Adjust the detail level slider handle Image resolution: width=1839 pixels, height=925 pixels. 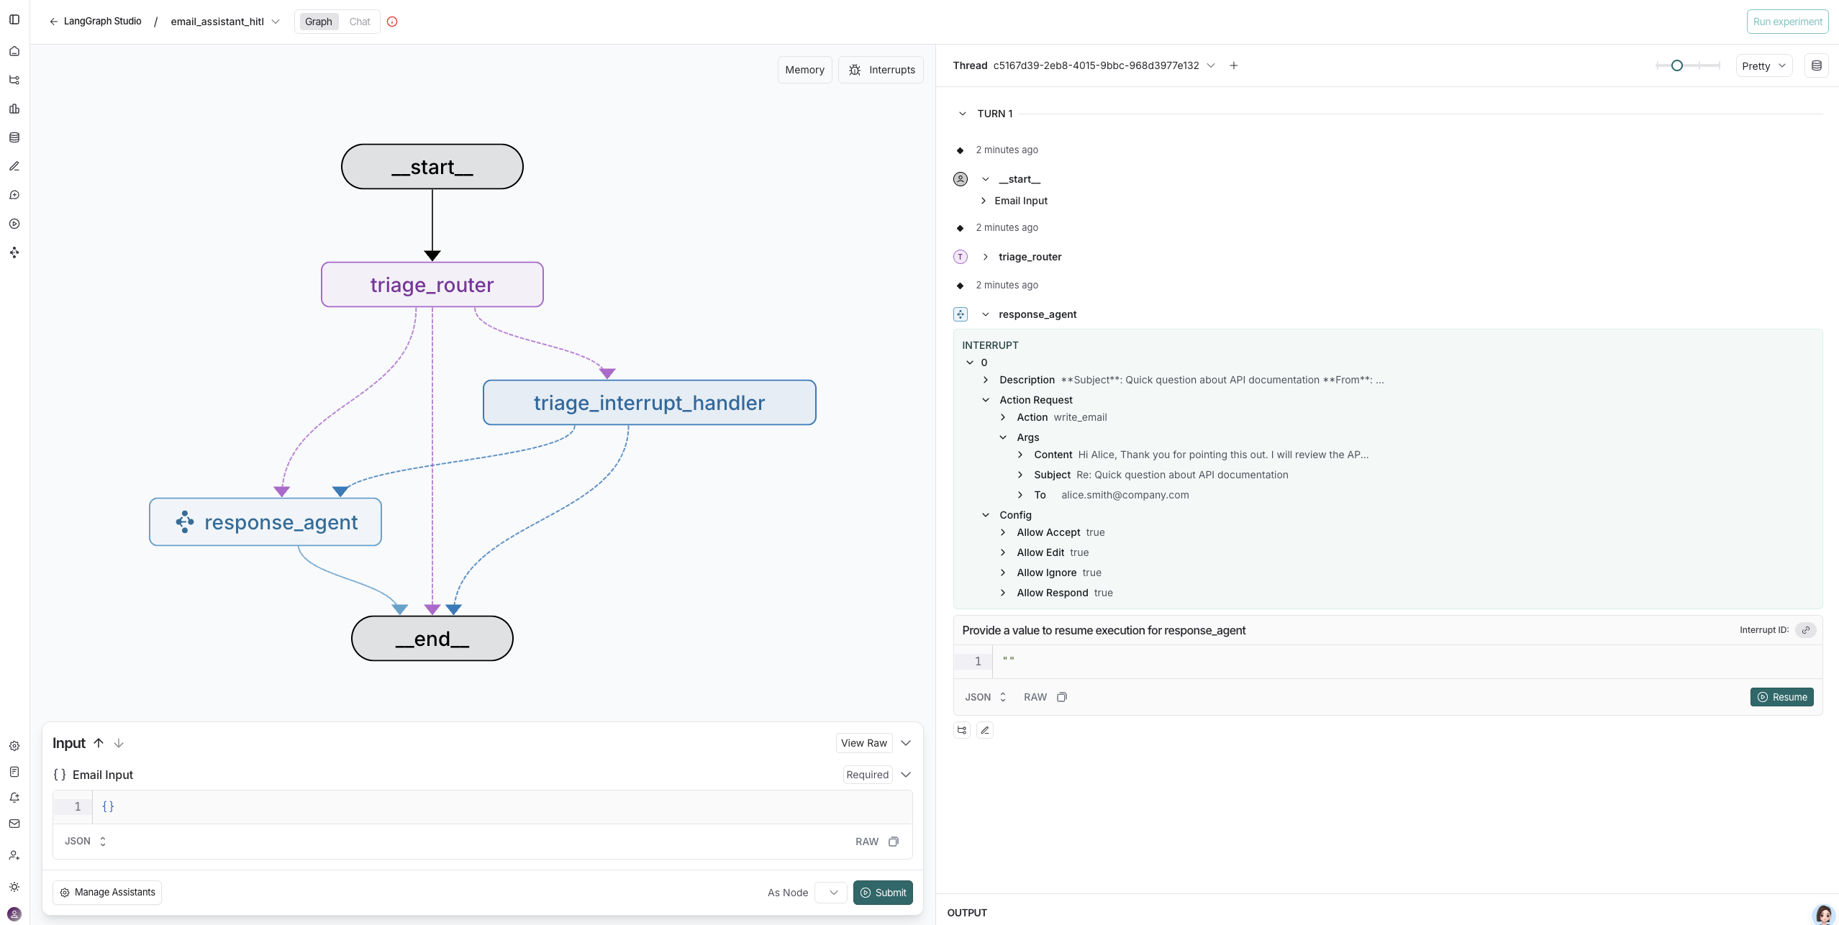[x=1677, y=65]
